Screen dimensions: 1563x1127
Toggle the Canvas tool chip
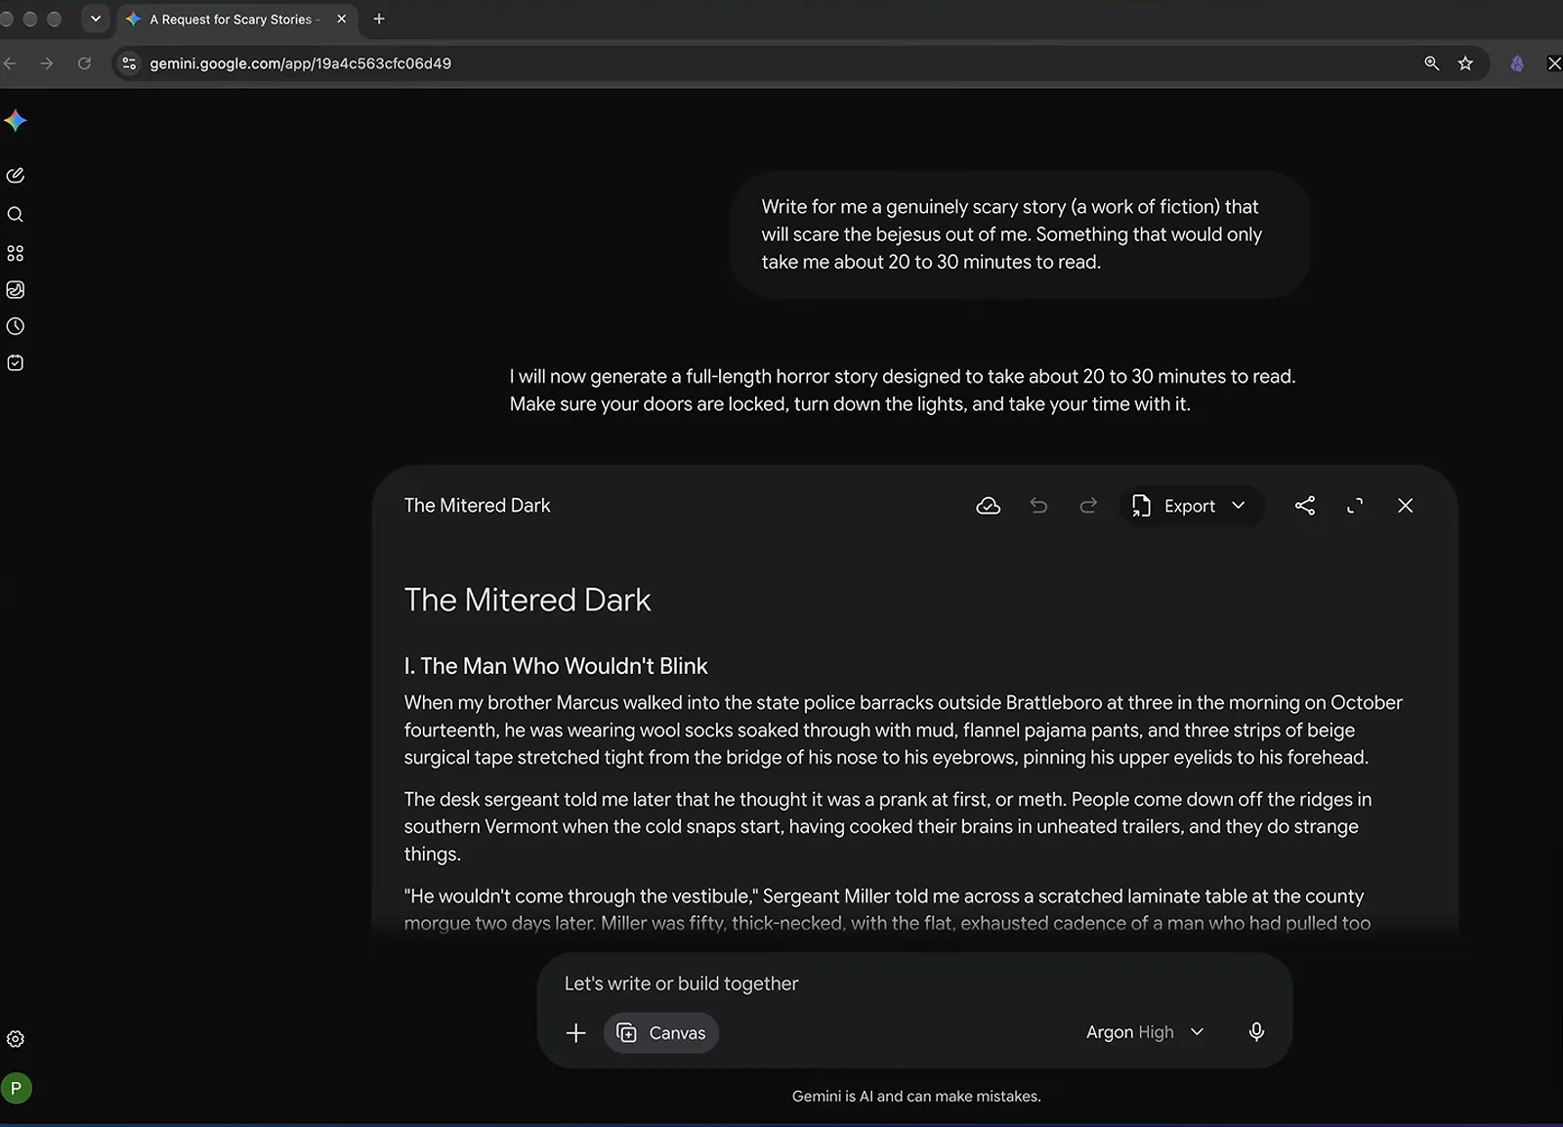click(x=661, y=1033)
